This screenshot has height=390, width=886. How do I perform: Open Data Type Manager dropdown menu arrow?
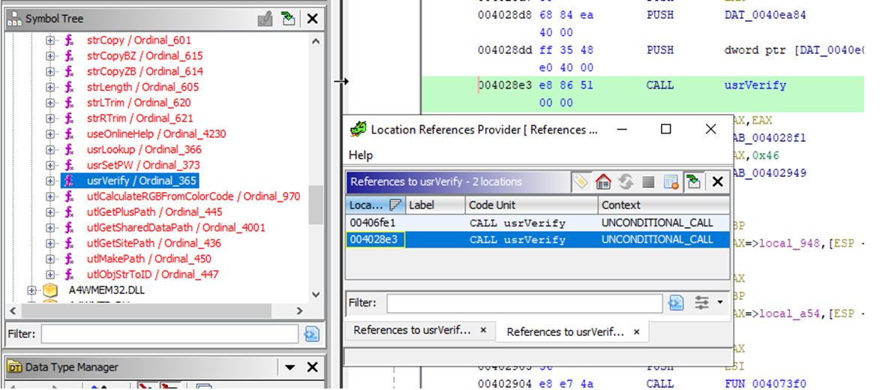pyautogui.click(x=290, y=367)
